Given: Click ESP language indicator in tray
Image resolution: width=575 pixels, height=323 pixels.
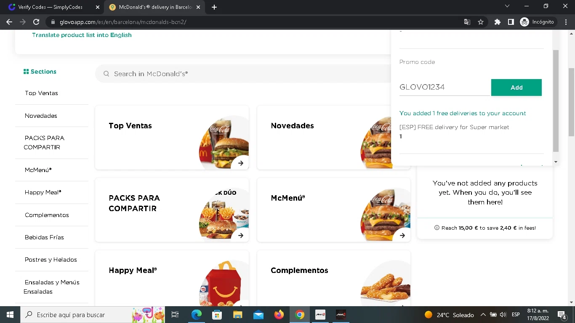Looking at the screenshot, I should (x=516, y=315).
